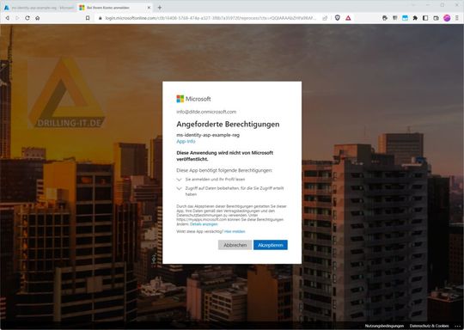Open 'Datenschutz & Cookies' footer link
464x330 pixels.
point(429,326)
